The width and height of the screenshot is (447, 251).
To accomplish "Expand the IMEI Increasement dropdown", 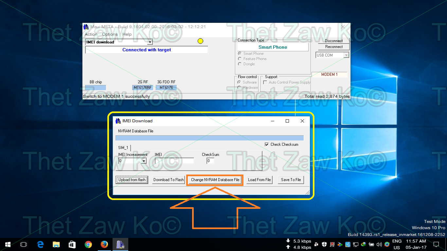I will pyautogui.click(x=143, y=161).
